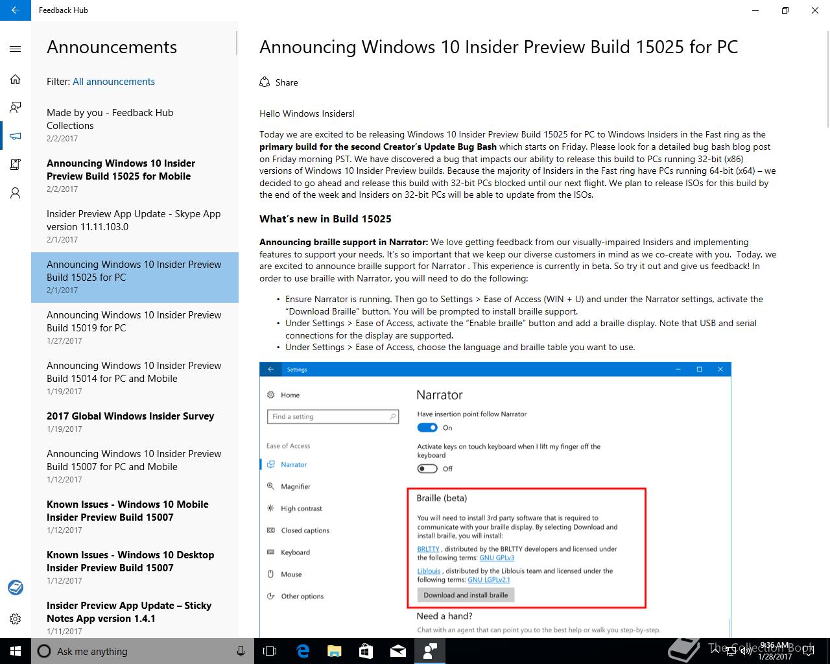Open the Windows Start menu
The image size is (830, 664).
pyautogui.click(x=16, y=651)
